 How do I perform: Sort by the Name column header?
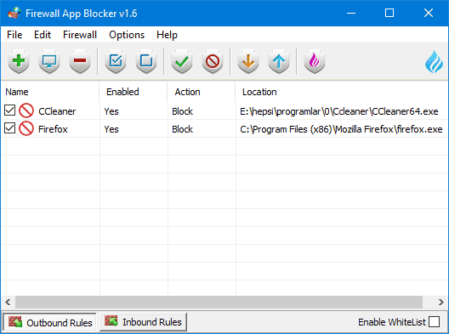pos(50,92)
